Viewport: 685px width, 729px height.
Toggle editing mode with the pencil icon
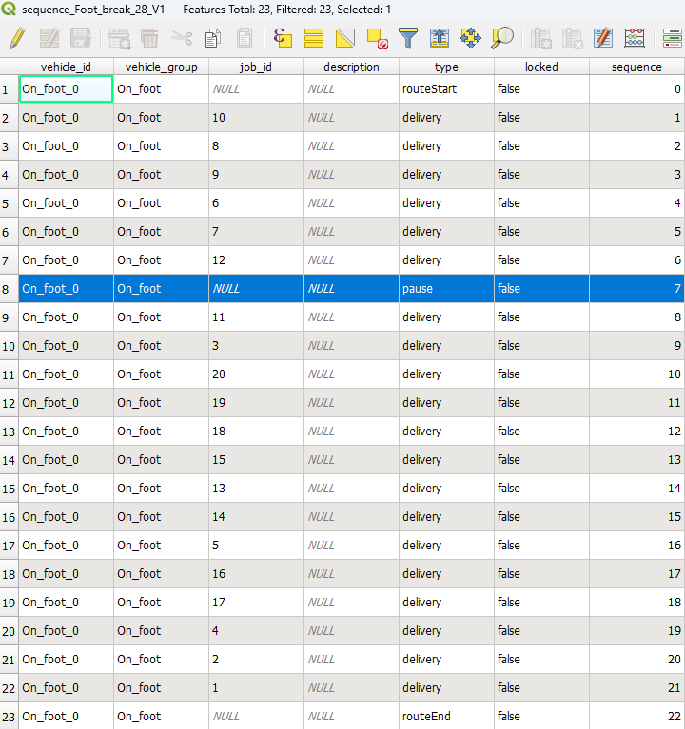(18, 38)
